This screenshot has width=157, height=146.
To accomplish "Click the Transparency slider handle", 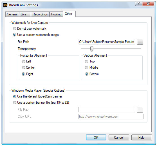I will (92, 49).
